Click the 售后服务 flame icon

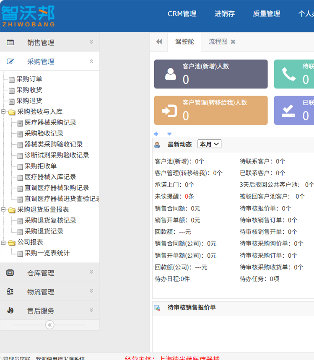10,311
